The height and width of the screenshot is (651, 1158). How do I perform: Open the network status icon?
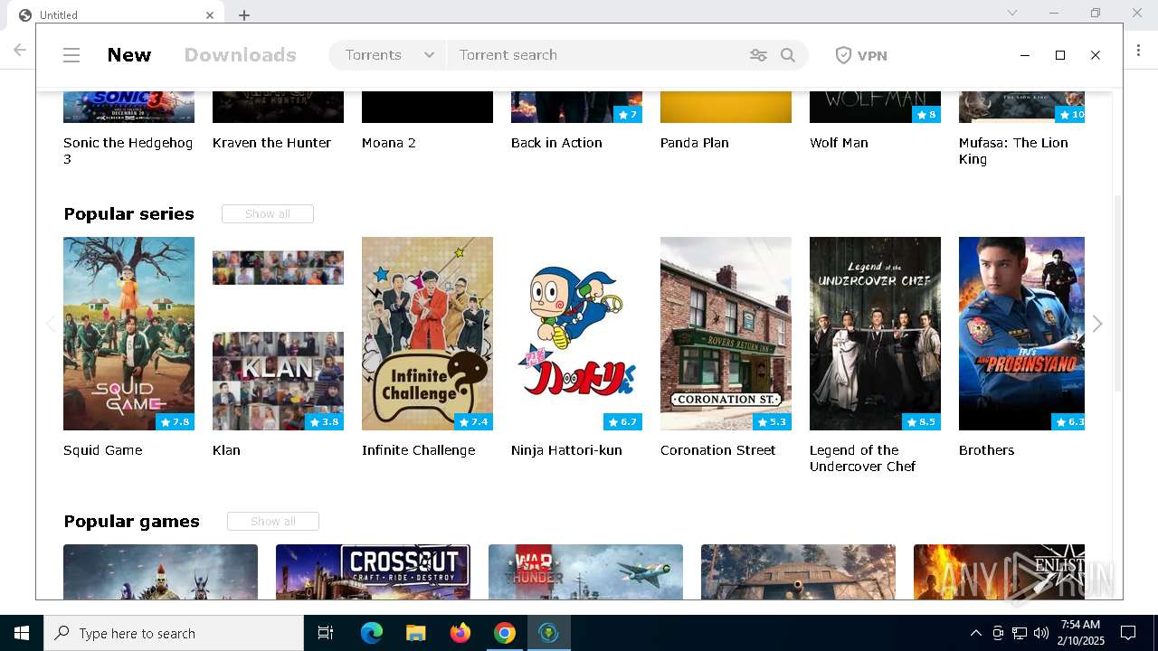(x=1020, y=633)
